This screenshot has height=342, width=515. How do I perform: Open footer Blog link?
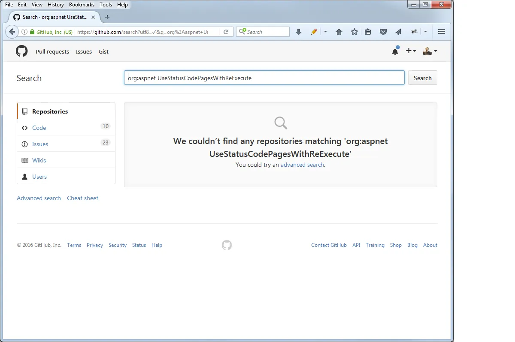(x=412, y=245)
